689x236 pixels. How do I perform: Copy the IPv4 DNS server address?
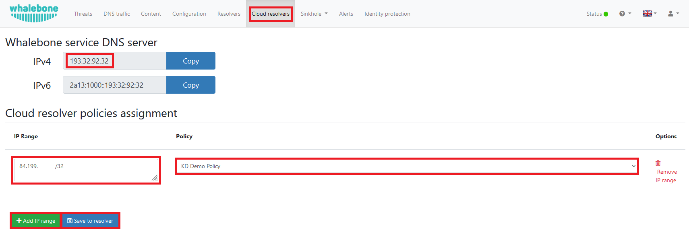point(191,61)
